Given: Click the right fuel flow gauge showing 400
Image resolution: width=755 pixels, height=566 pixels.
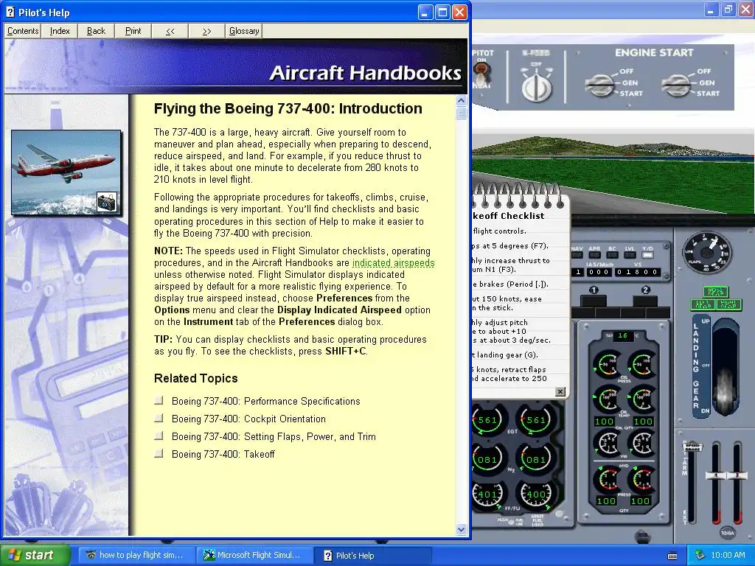Looking at the screenshot, I should [535, 495].
